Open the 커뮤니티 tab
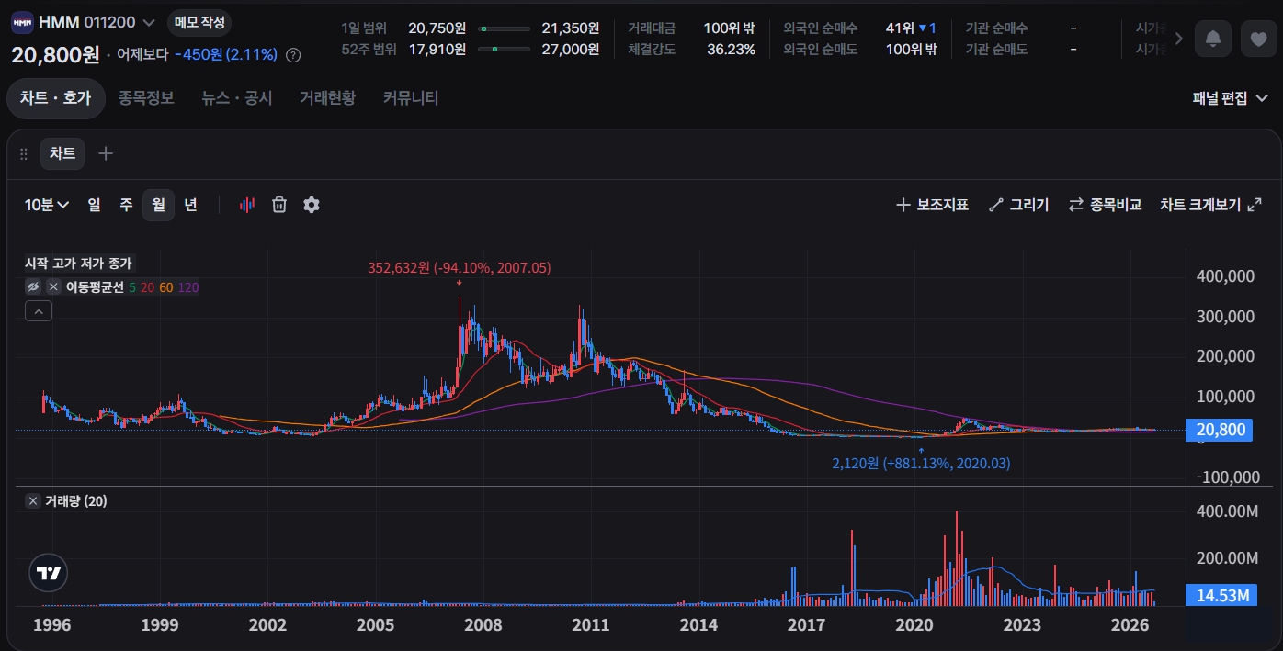The width and height of the screenshot is (1283, 651). click(411, 98)
